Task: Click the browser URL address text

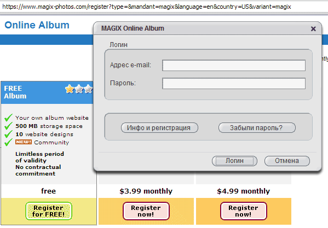Action: [x=146, y=7]
